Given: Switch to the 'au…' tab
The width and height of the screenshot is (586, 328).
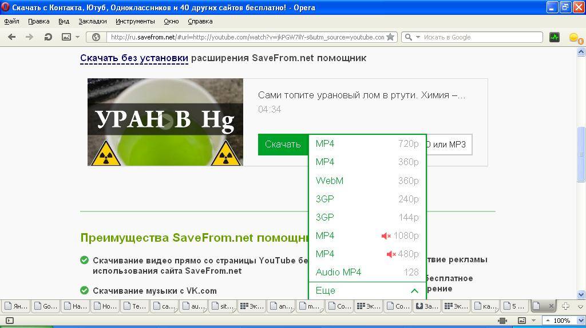Looking at the screenshot, I should (x=193, y=306).
